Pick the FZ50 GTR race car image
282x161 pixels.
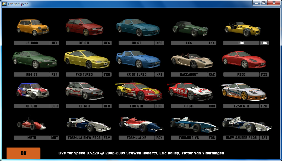pyautogui.click(x=244, y=92)
